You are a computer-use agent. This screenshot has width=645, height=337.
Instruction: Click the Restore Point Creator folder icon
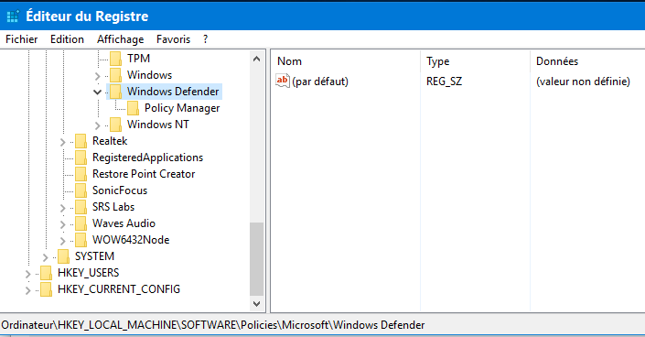coord(81,174)
